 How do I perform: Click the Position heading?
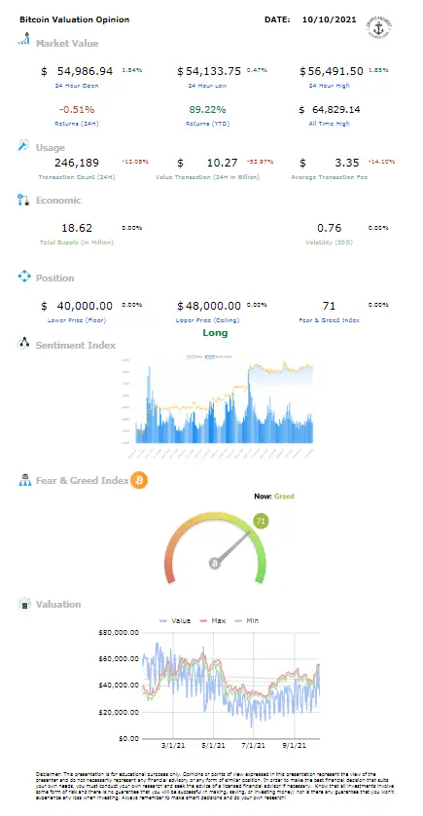54,278
